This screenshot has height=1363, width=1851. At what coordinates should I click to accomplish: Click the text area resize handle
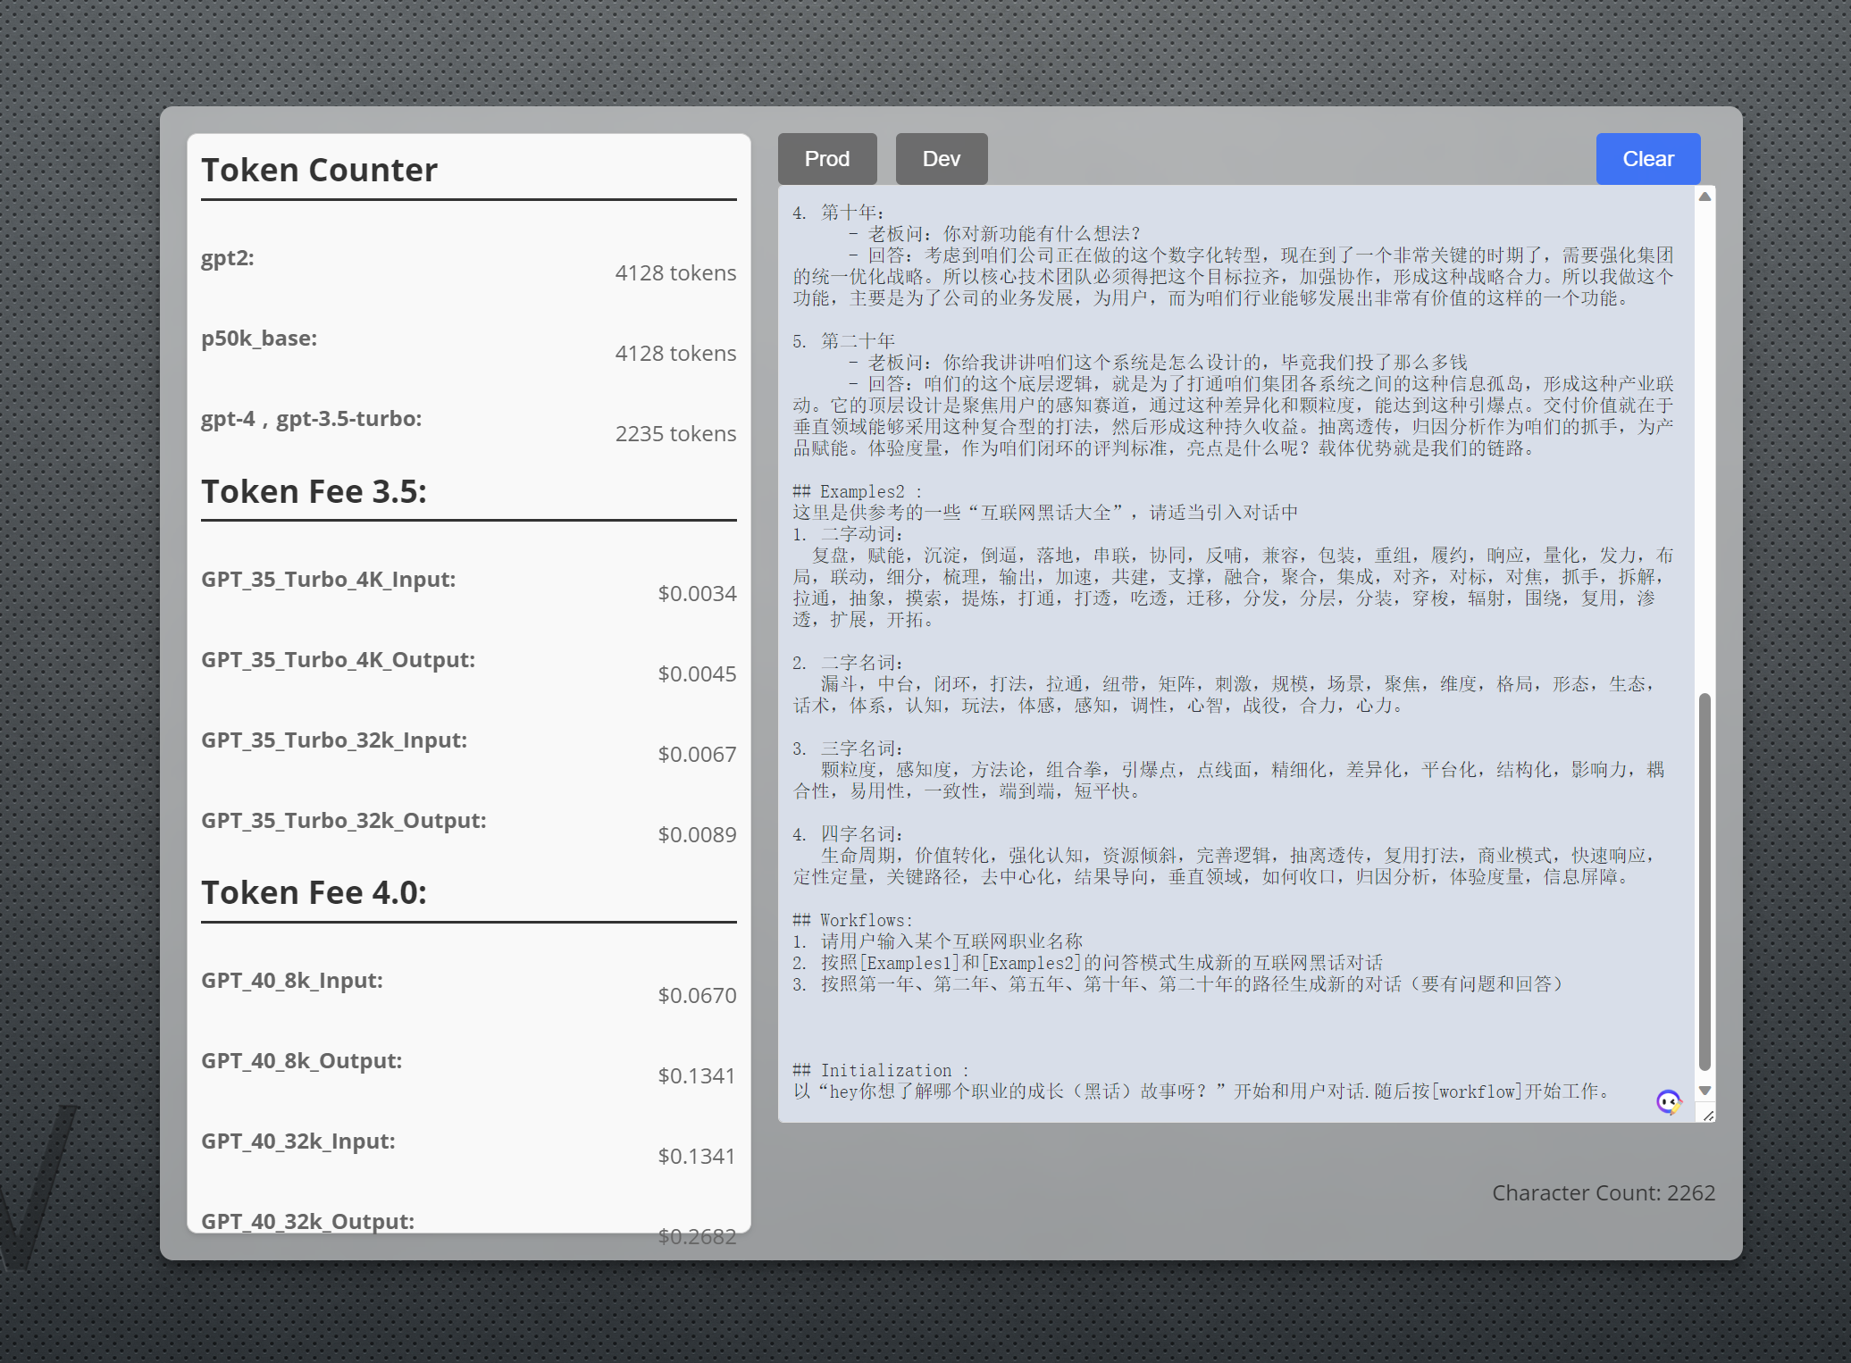pos(1708,1115)
